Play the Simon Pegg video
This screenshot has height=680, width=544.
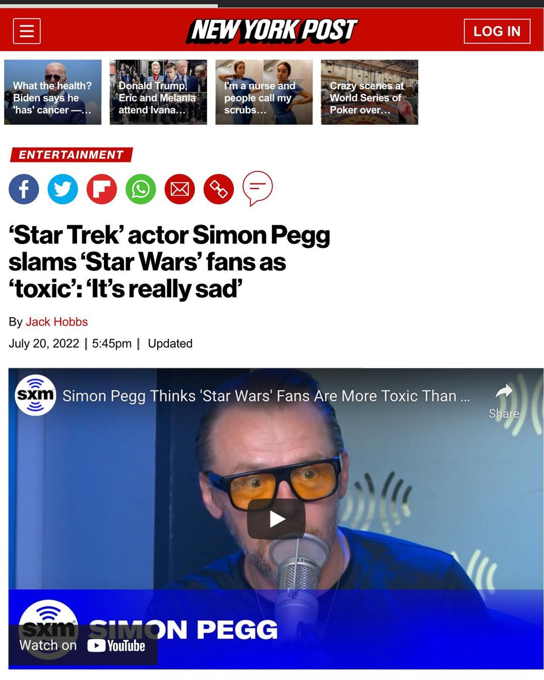click(276, 519)
